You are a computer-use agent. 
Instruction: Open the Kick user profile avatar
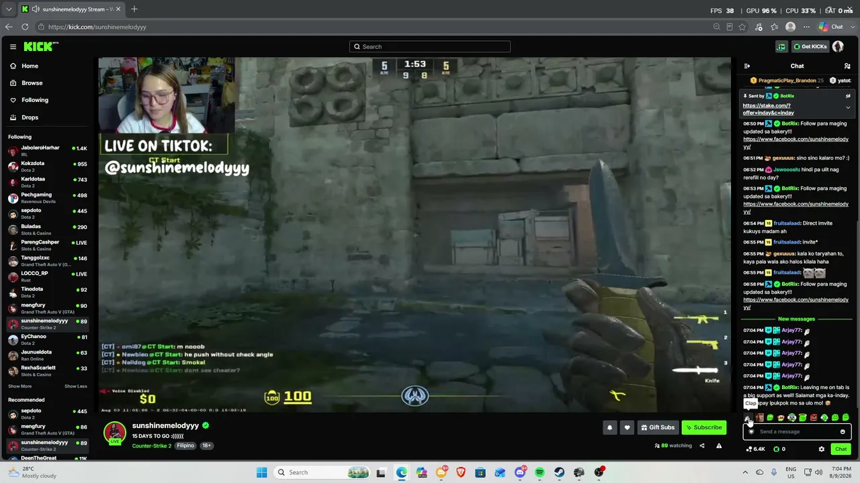coord(838,46)
